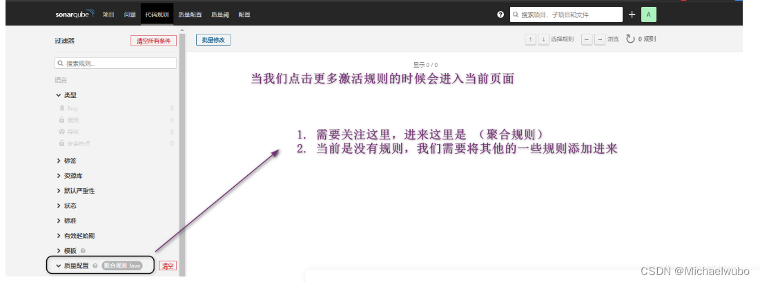Click the 浏览 label
The height and width of the screenshot is (282, 760).
[613, 39]
